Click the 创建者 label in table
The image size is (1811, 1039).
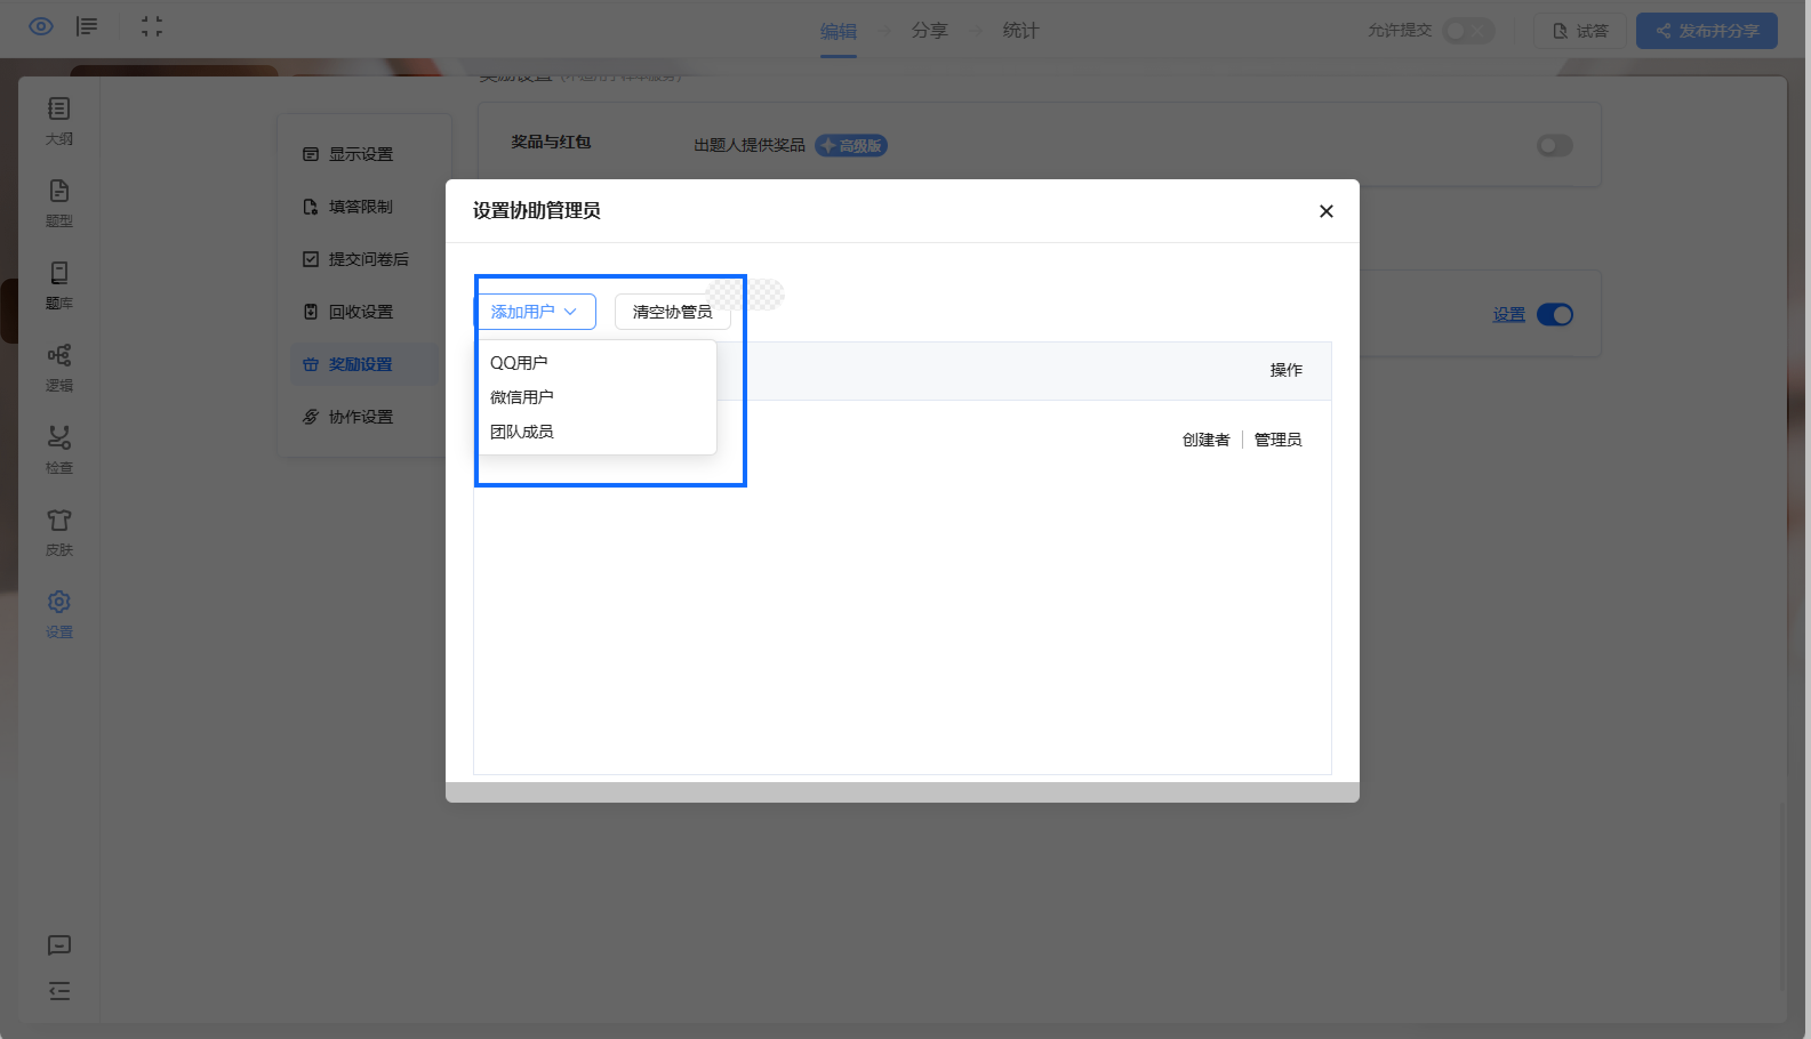(1206, 440)
